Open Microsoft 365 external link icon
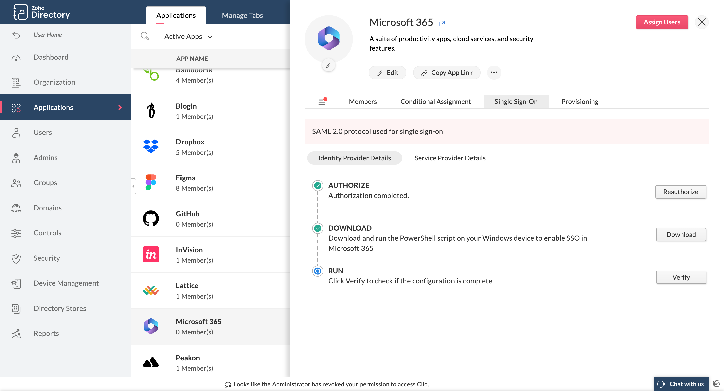 tap(442, 23)
